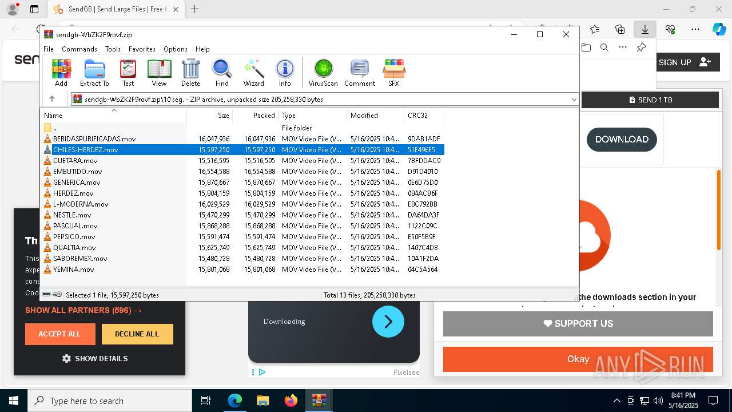Add a Comment to the archive
This screenshot has width=732, height=412.
coord(360,73)
